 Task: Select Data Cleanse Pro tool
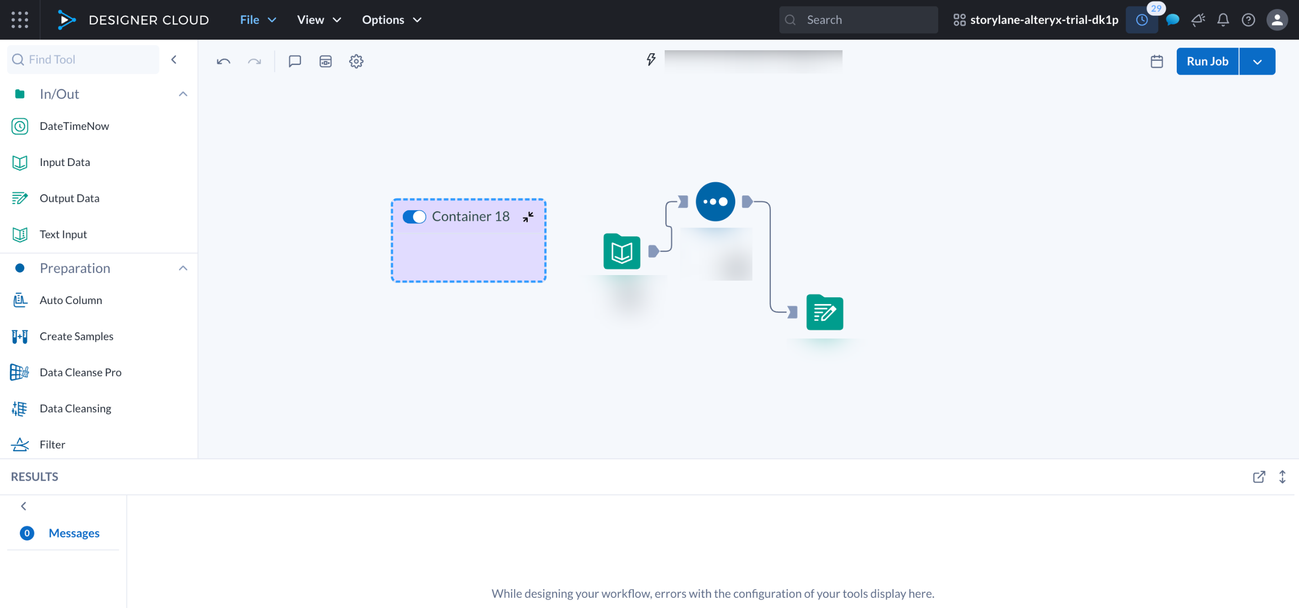coord(80,372)
